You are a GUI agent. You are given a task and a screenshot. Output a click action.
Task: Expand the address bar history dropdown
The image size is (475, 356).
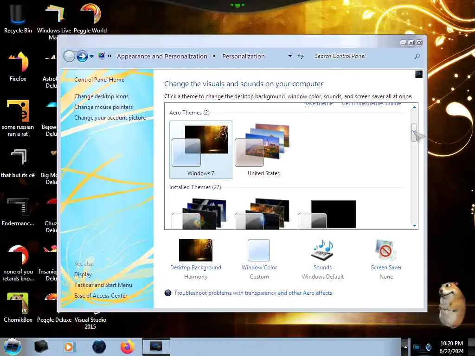point(290,56)
